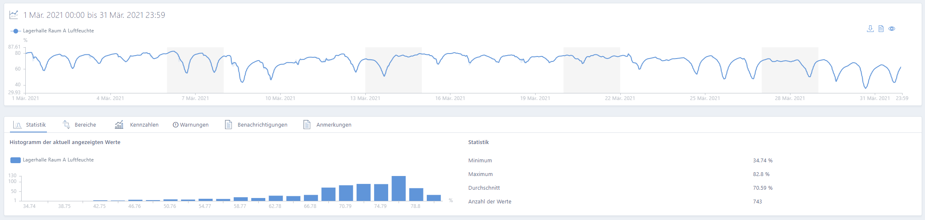Open the Anmerkungen tab
This screenshot has width=925, height=220.
pos(333,125)
